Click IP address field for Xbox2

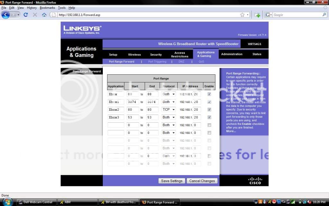click(197, 109)
